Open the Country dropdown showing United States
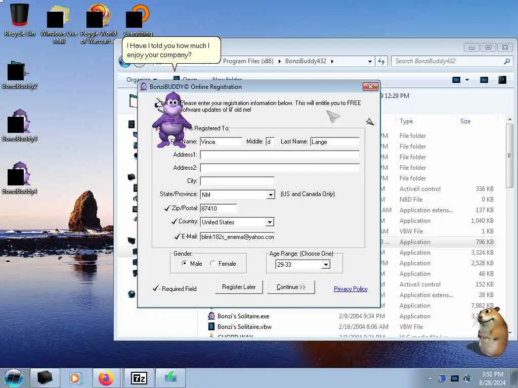 [x=270, y=222]
